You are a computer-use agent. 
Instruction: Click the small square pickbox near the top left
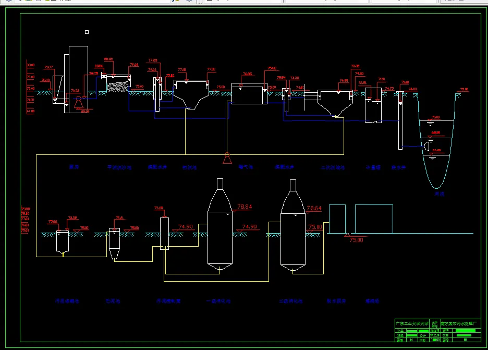tap(87, 32)
